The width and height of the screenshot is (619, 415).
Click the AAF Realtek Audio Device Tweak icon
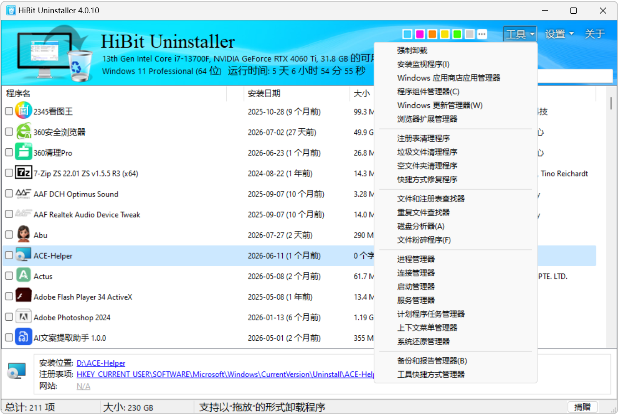24,214
